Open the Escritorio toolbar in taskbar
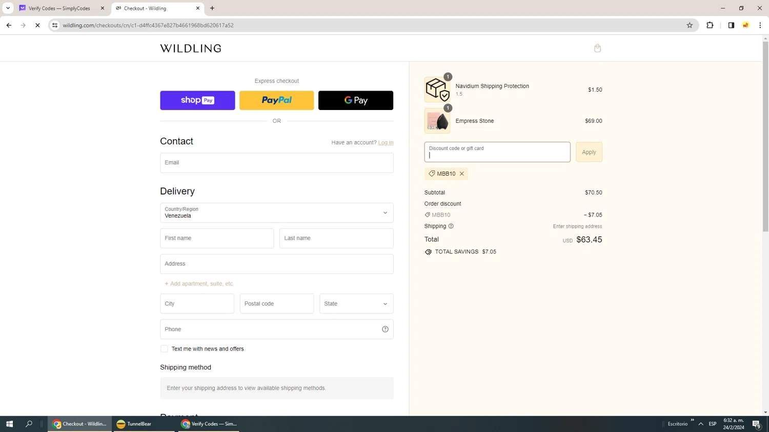Screen dimensions: 769x432 [x=678, y=424]
